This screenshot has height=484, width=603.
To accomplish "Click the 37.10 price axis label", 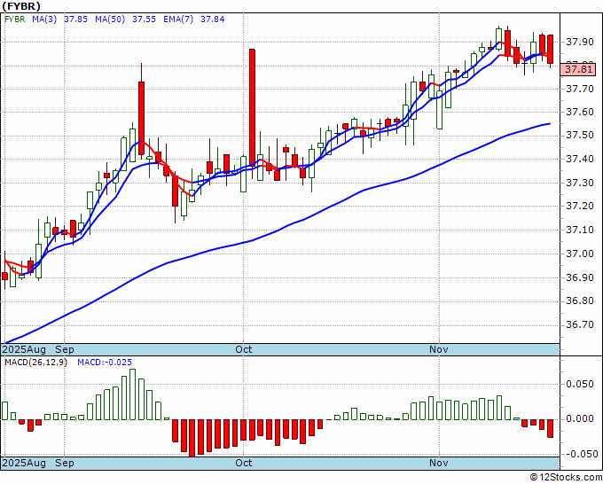I will (578, 230).
